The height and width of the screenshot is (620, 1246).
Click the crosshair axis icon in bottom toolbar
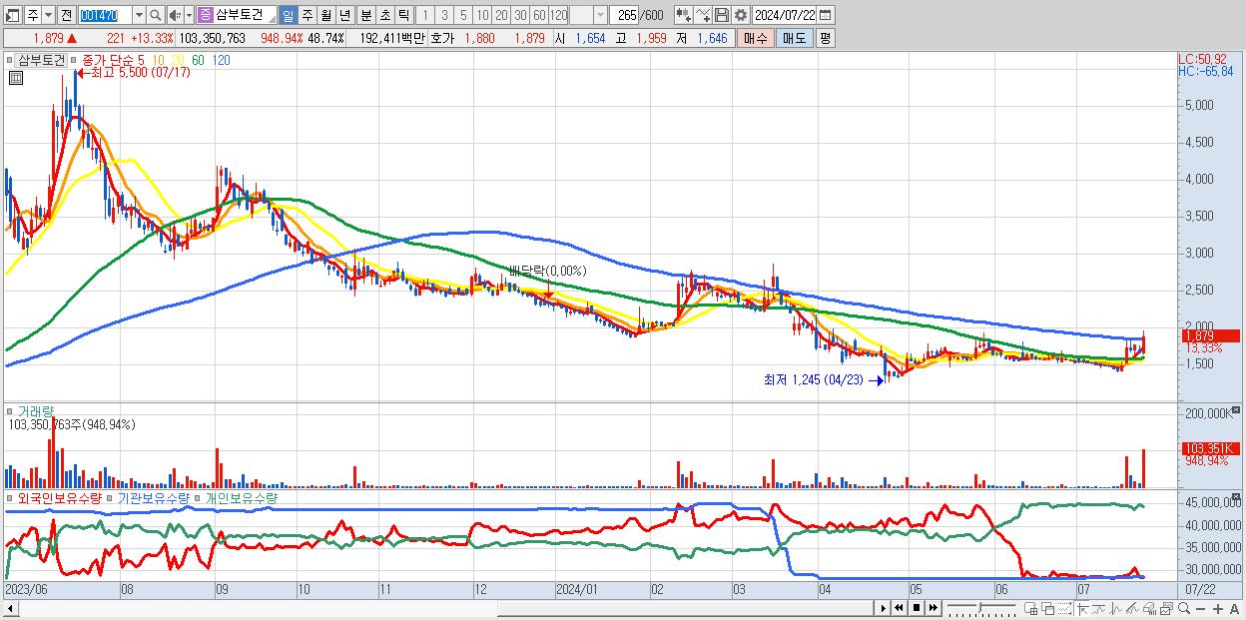[1082, 609]
